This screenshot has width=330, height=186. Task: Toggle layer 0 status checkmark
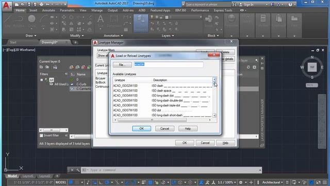click(x=72, y=79)
